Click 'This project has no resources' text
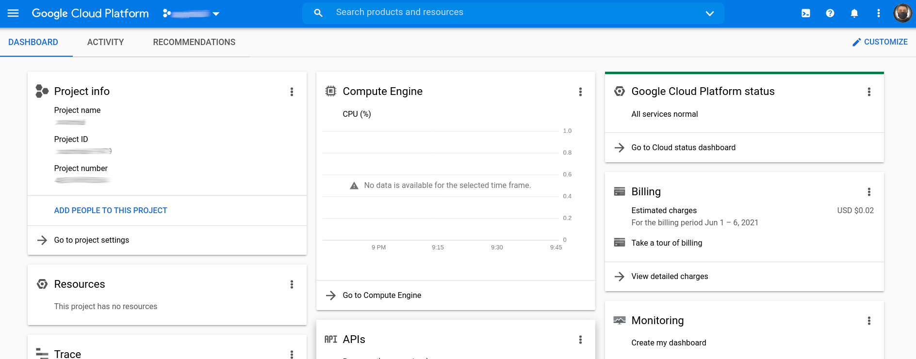Image resolution: width=916 pixels, height=359 pixels. pos(106,306)
